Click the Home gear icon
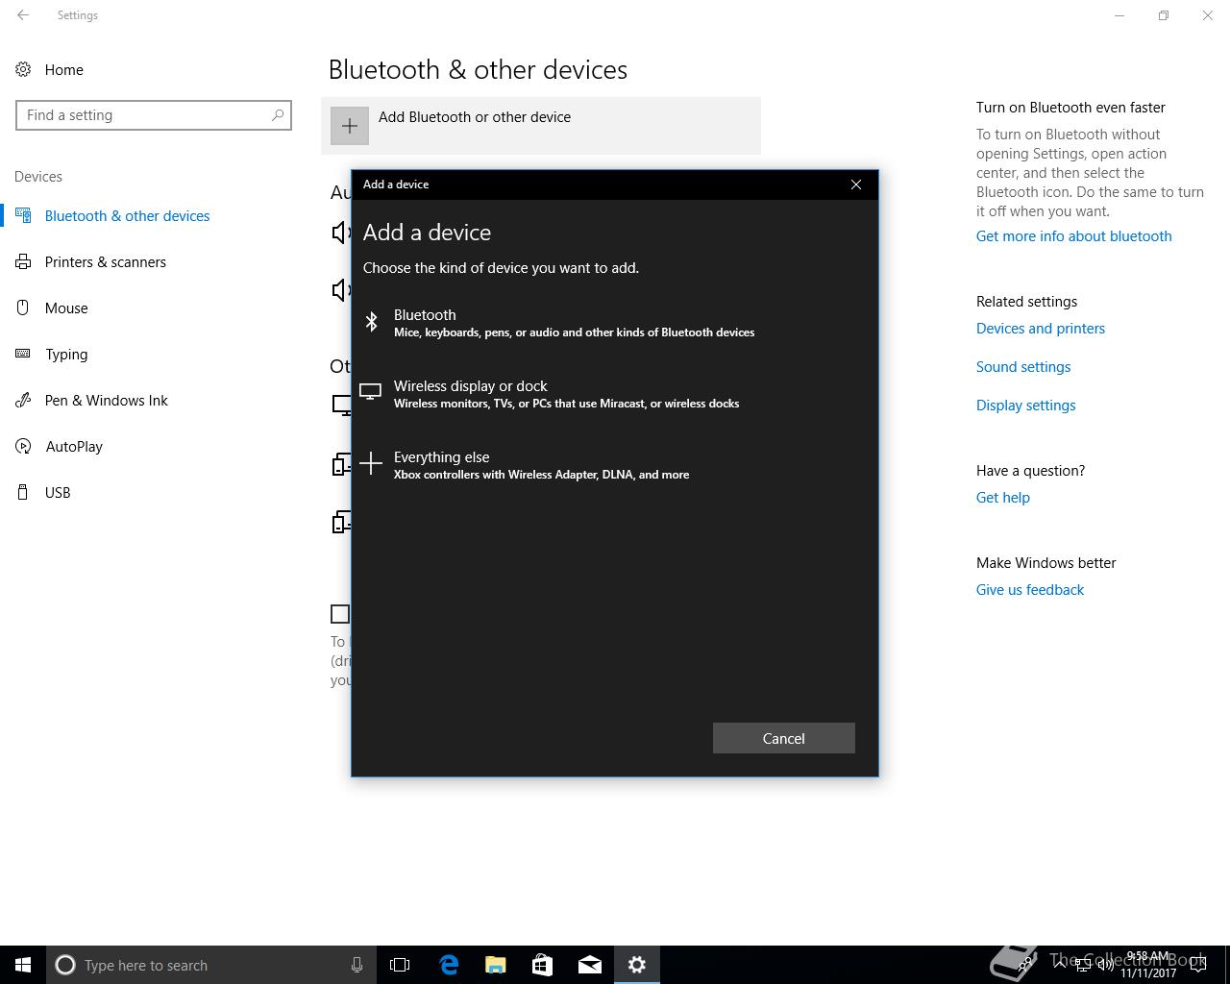Viewport: 1230px width, 984px height. coord(23,69)
